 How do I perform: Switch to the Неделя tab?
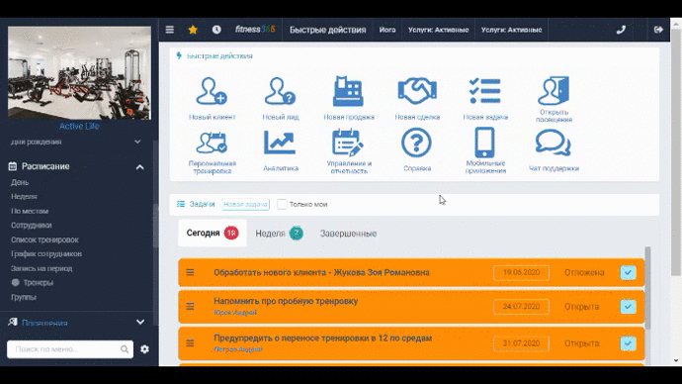(x=280, y=234)
